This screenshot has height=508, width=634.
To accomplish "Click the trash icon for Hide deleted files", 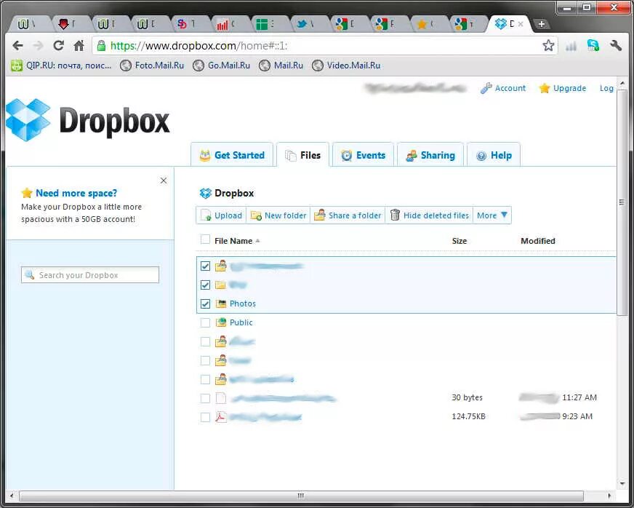I will pyautogui.click(x=395, y=215).
